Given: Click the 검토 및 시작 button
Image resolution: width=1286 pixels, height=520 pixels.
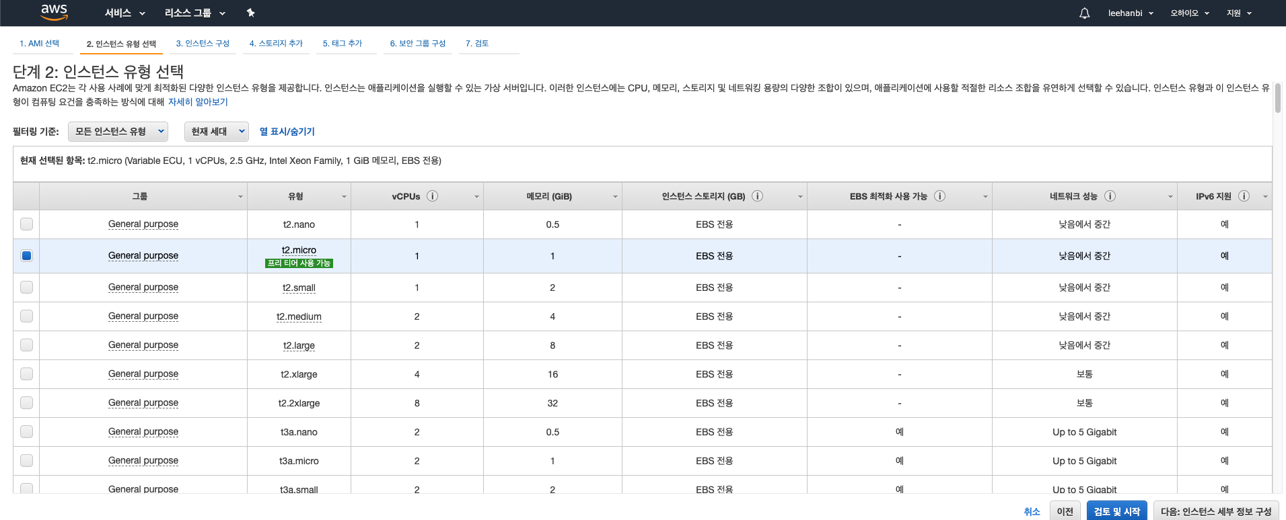Looking at the screenshot, I should [x=1117, y=511].
